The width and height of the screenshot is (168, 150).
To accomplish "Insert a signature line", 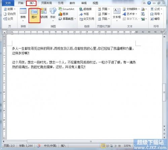I will tap(144, 9).
